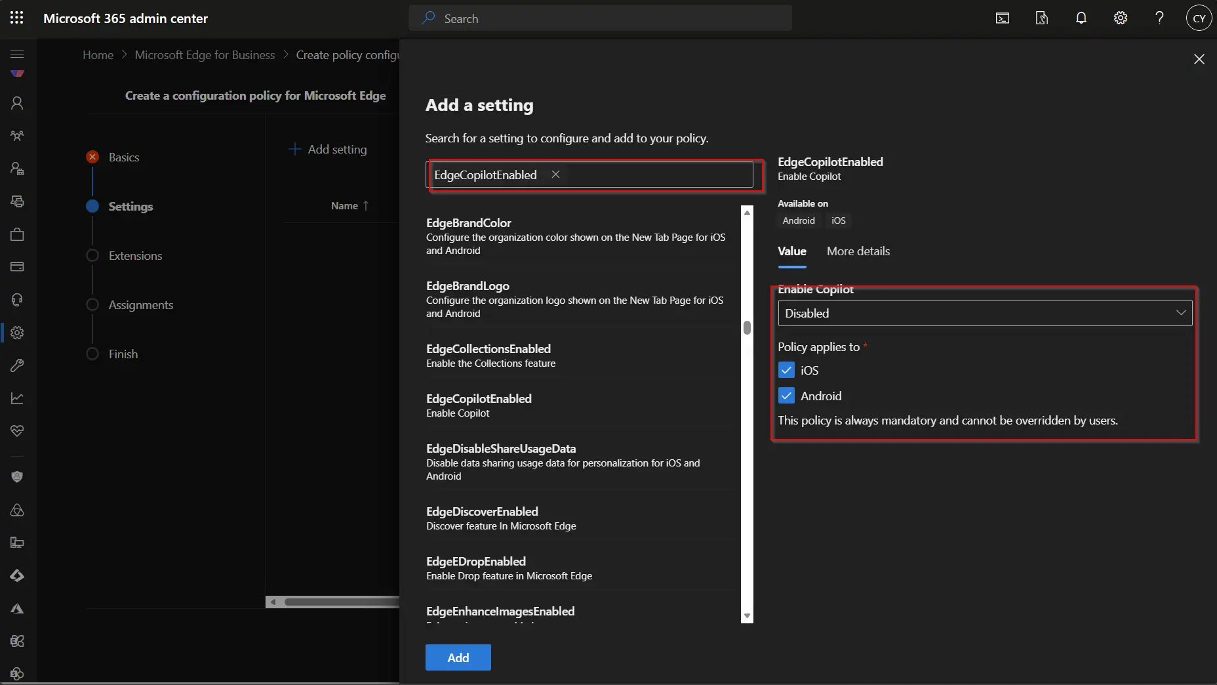The width and height of the screenshot is (1217, 685).
Task: Click the settings gear in top bar
Action: [x=1121, y=18]
